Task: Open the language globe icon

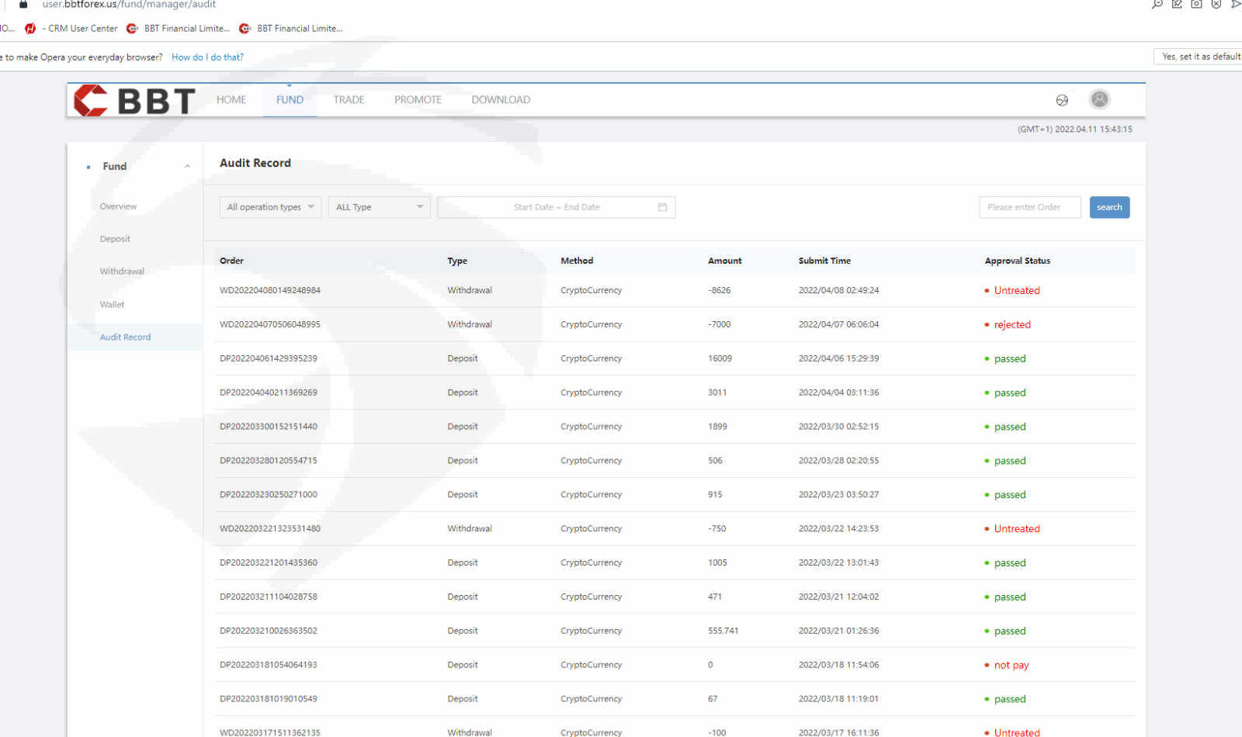Action: tap(1062, 100)
